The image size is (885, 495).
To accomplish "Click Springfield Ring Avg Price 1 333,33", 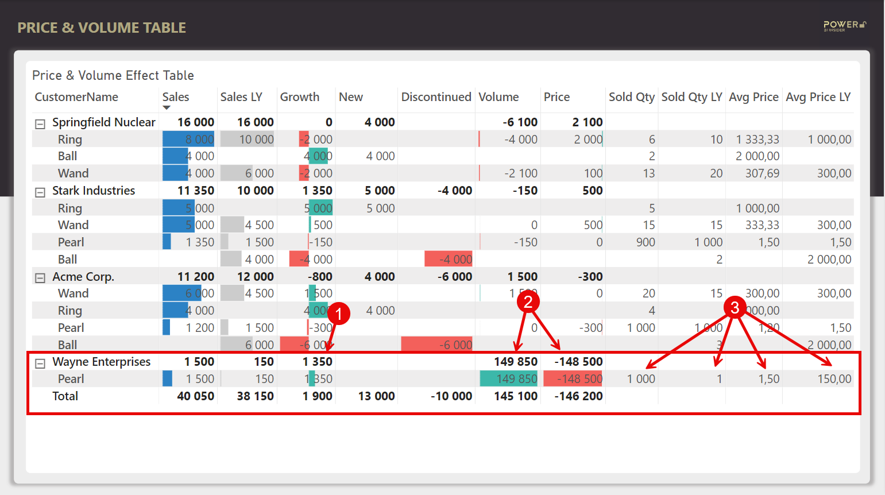I will (758, 140).
